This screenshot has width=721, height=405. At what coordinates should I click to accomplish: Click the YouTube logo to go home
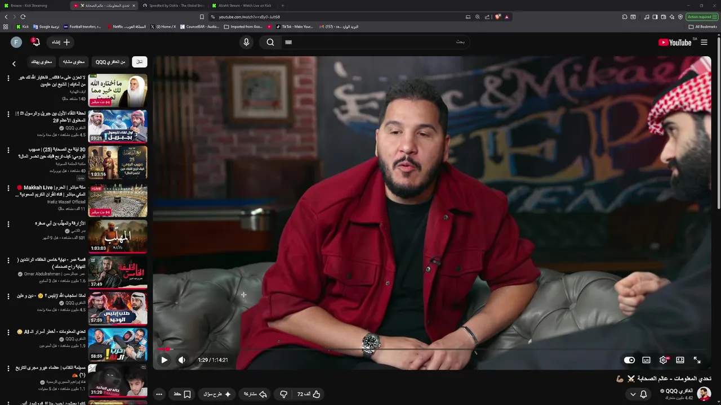coord(675,42)
